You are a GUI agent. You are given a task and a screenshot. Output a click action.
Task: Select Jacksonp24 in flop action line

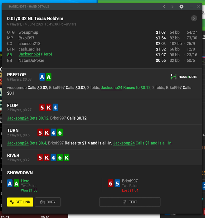pos(18,118)
